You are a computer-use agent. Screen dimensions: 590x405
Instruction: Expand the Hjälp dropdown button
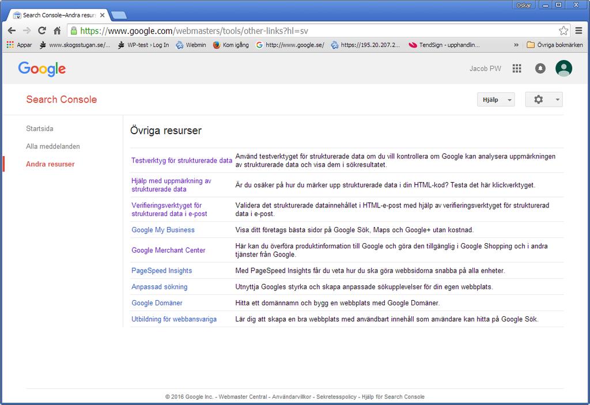tap(496, 100)
